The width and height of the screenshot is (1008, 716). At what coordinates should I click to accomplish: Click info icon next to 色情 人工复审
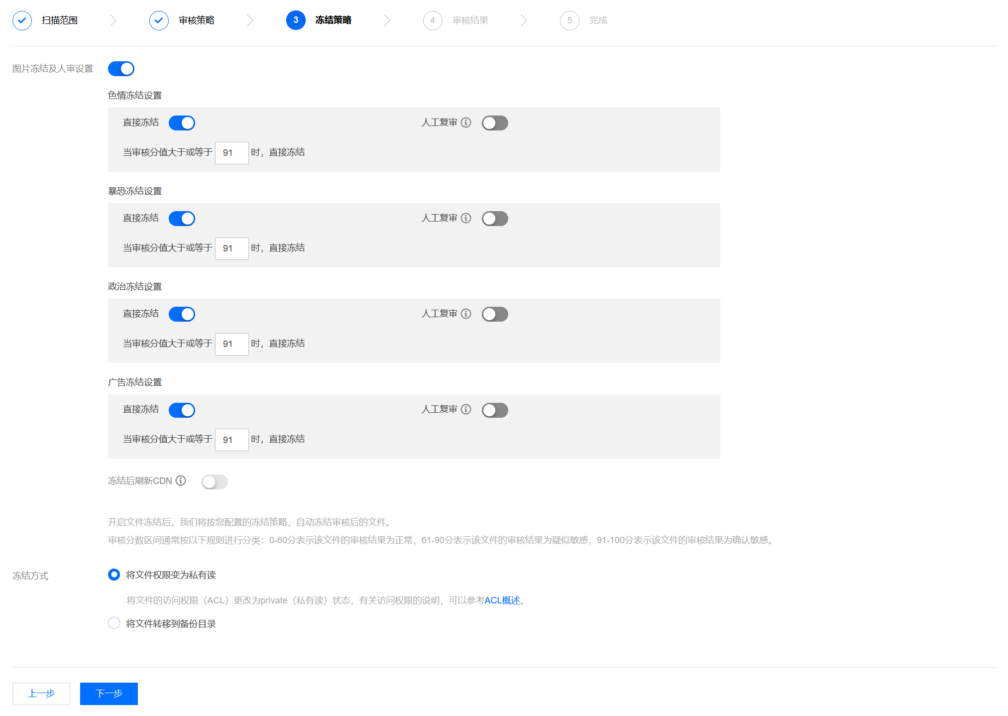[466, 122]
